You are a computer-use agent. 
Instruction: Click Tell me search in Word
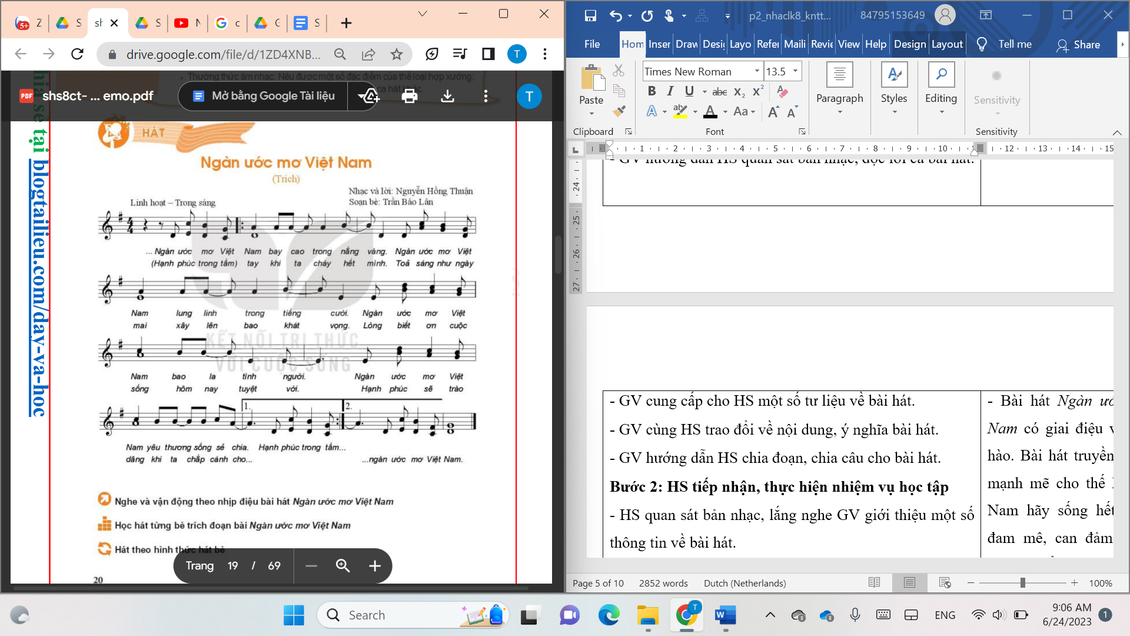point(1005,44)
